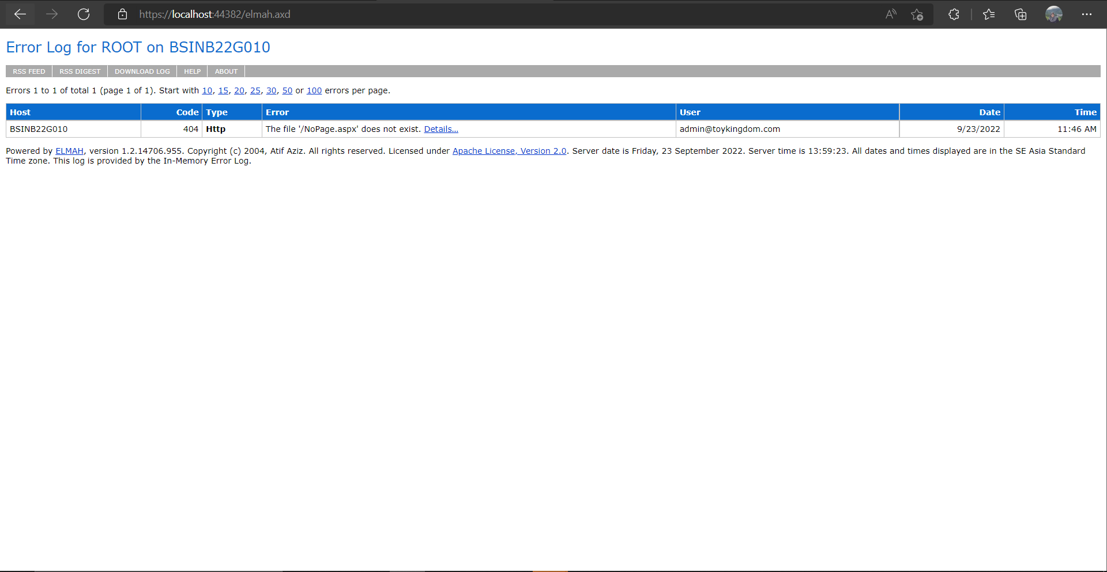The height and width of the screenshot is (572, 1107).
Task: Open browser Extensions menu
Action: pos(954,14)
